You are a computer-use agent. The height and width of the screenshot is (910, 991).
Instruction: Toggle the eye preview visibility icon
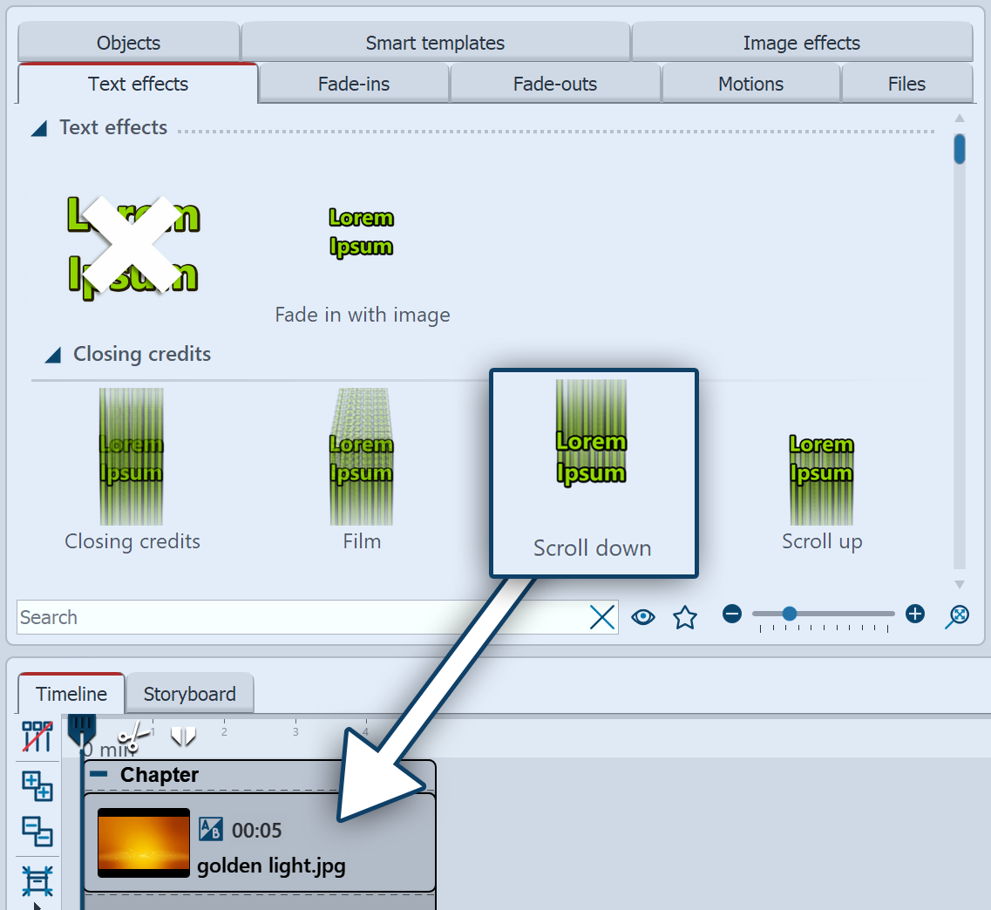(x=643, y=616)
